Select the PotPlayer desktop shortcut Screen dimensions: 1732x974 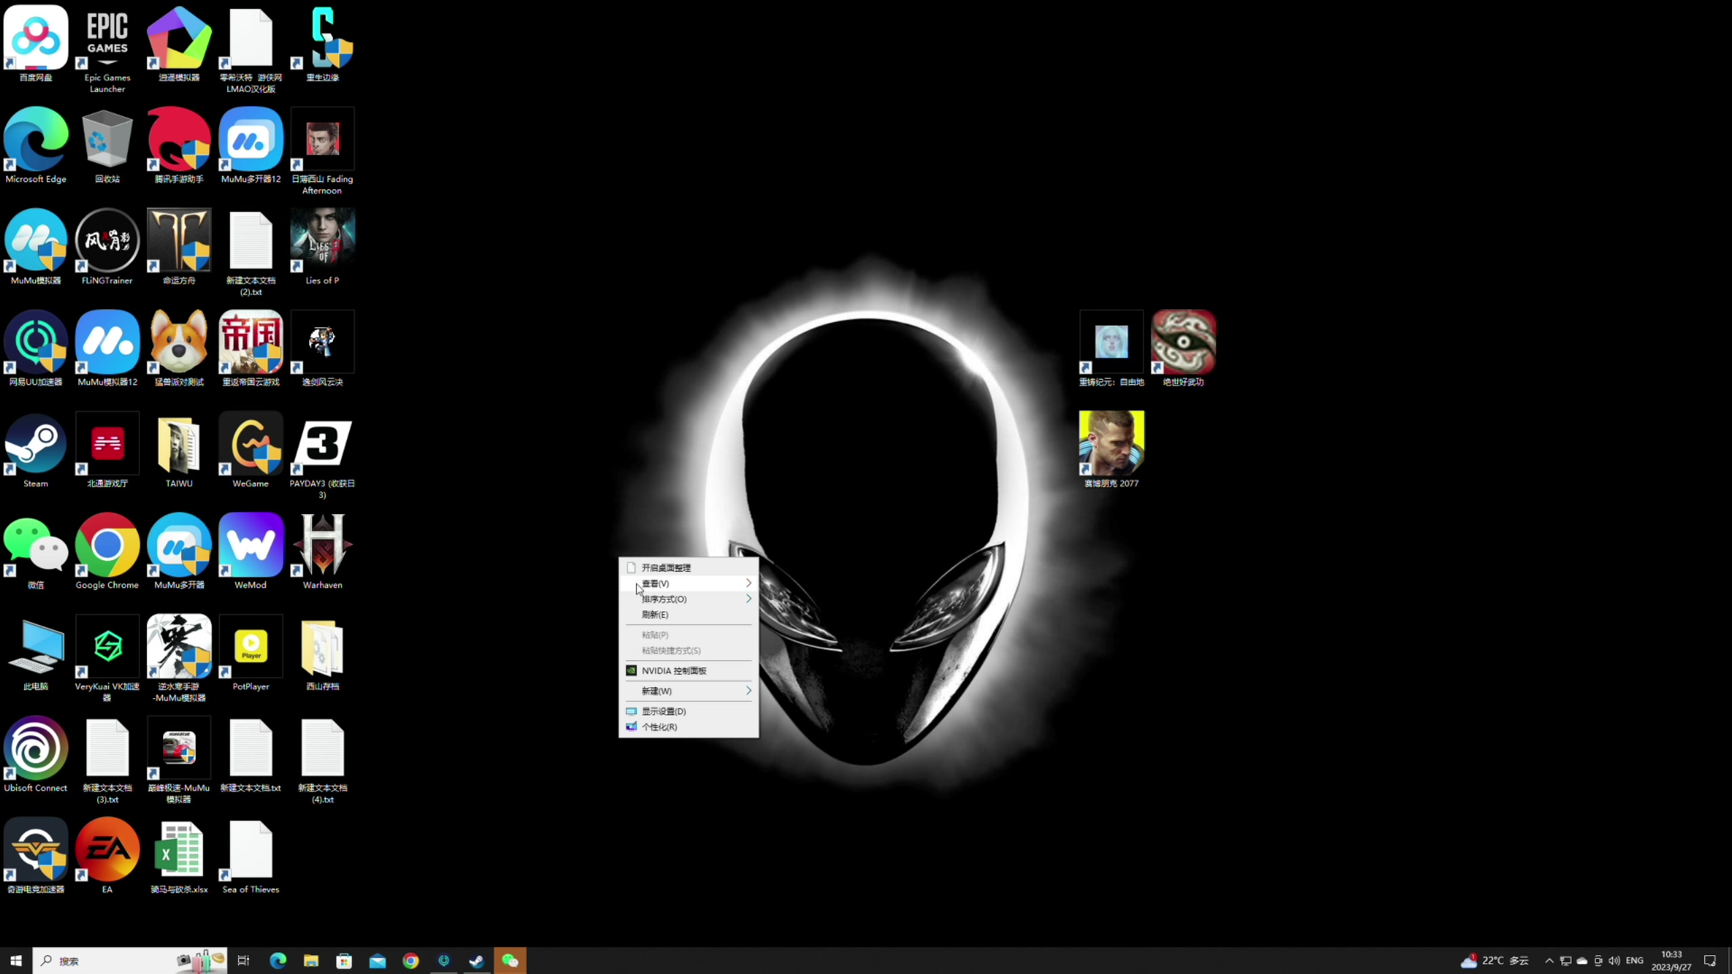(x=251, y=653)
